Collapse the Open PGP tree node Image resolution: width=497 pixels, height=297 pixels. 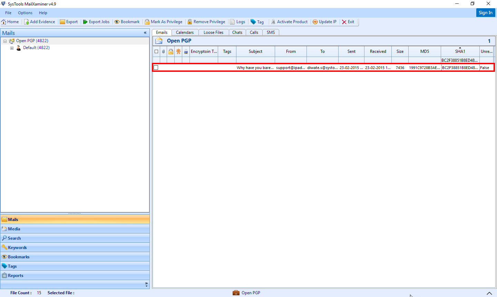coord(5,41)
